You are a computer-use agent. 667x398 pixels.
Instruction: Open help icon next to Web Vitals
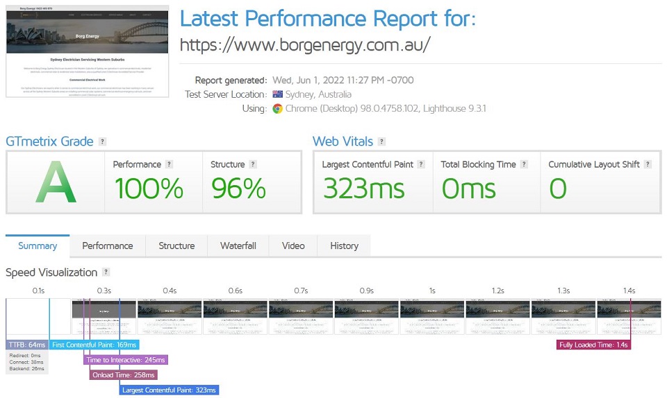381,141
